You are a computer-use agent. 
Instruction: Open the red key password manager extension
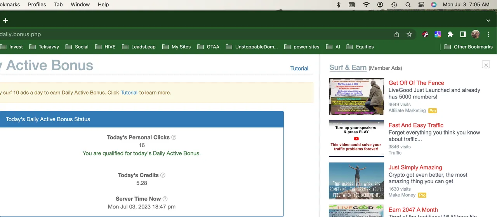point(426,34)
